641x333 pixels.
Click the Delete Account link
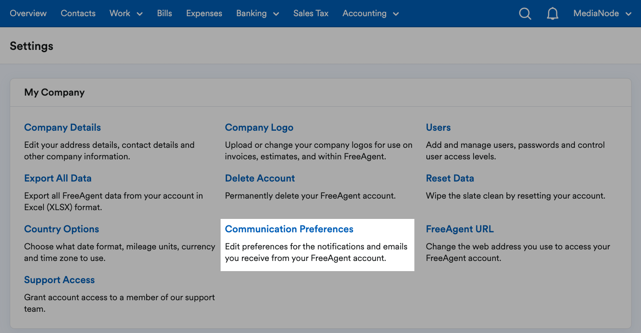pyautogui.click(x=260, y=178)
